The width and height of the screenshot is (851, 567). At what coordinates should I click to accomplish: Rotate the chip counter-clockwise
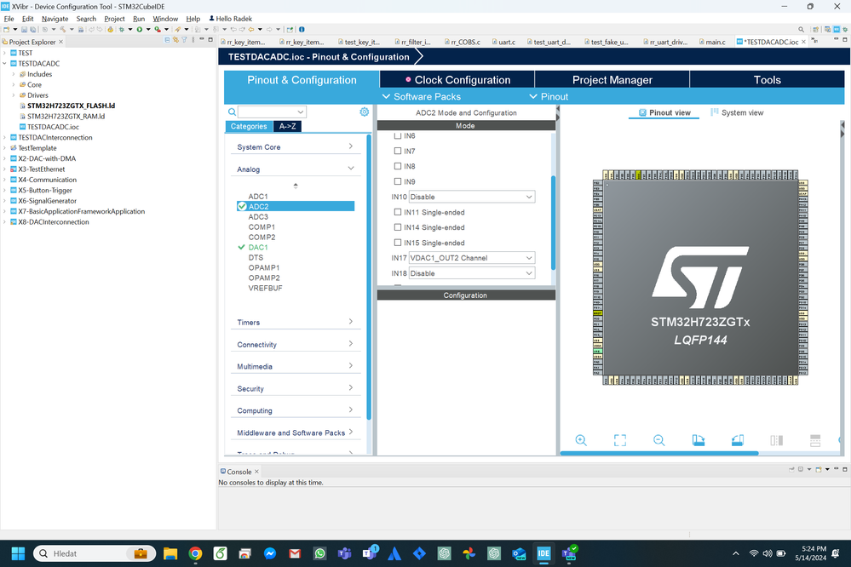[x=737, y=440]
